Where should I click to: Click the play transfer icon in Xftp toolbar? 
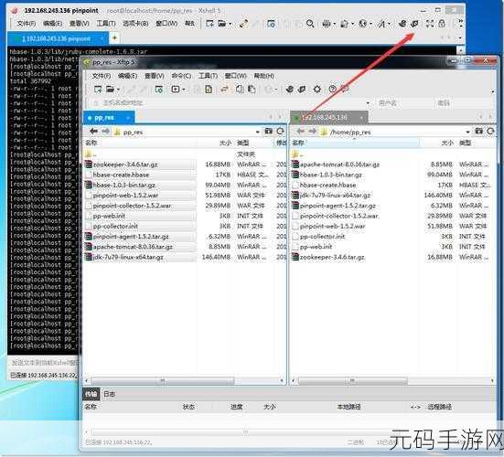pyautogui.click(x=176, y=89)
